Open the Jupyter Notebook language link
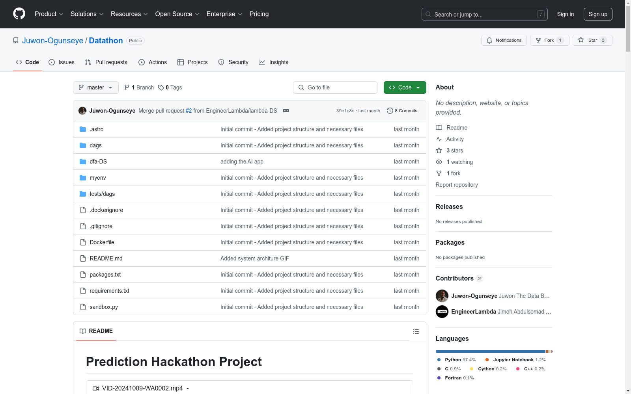This screenshot has width=631, height=394. coord(516,360)
